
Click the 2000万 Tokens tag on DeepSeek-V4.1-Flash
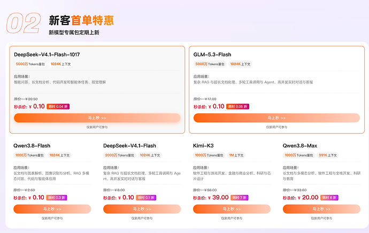[120, 155]
